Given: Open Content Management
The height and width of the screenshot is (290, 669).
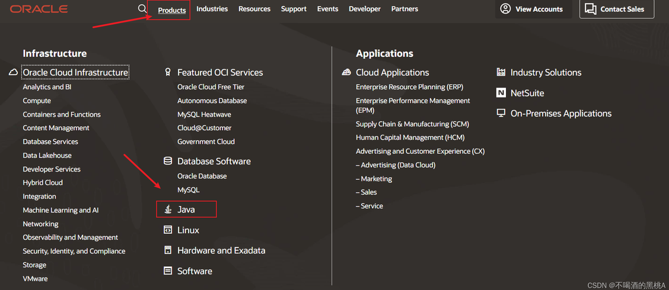Looking at the screenshot, I should tap(56, 128).
